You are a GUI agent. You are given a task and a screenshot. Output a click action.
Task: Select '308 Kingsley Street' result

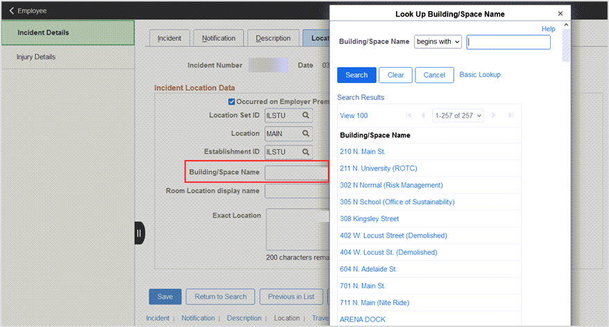pyautogui.click(x=370, y=219)
